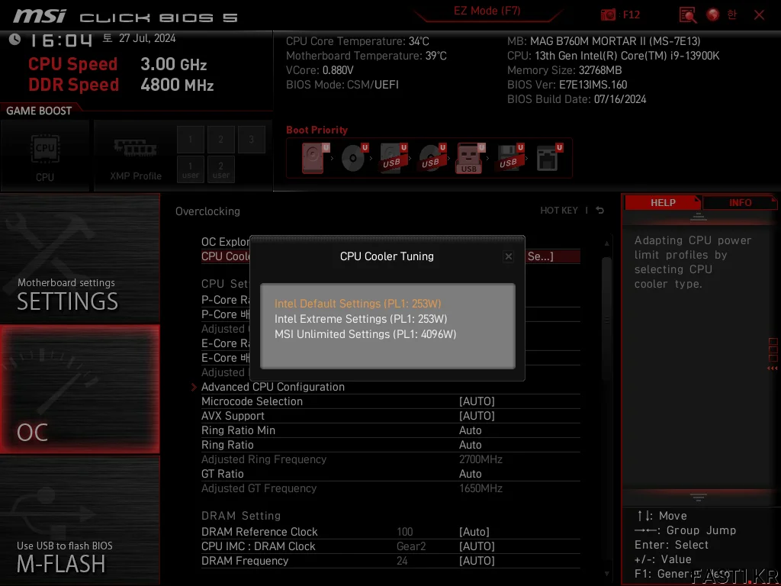Viewport: 781px width, 586px height.
Task: Click the clock icon beside the time
Action: tap(15, 39)
